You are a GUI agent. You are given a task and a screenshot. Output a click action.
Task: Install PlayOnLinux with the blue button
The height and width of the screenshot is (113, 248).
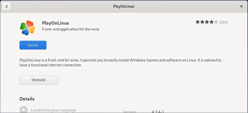(33, 45)
